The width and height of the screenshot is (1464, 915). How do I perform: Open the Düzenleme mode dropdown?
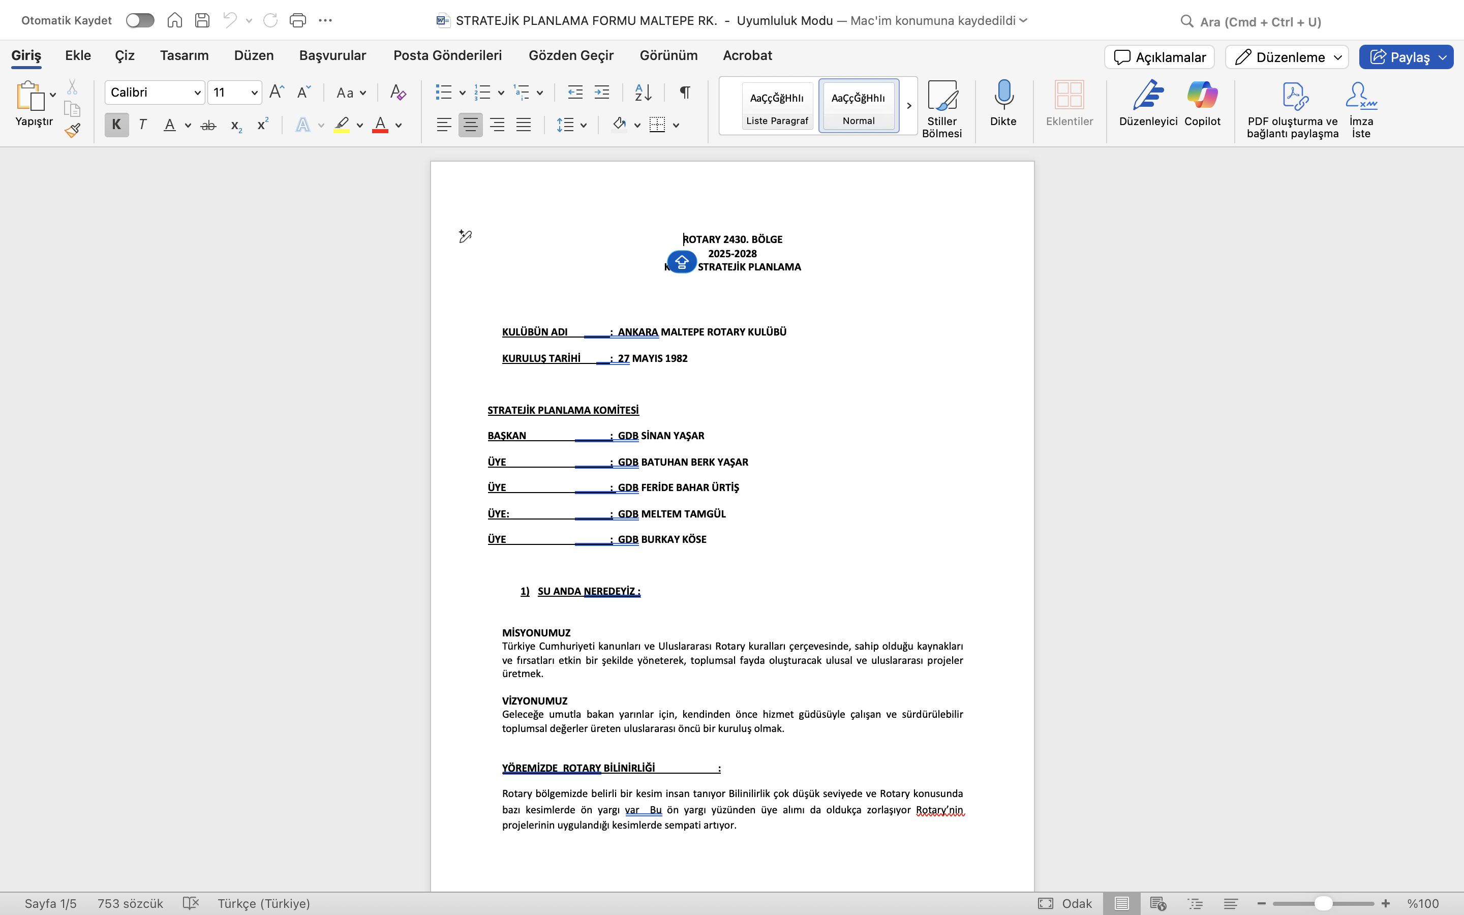click(x=1286, y=57)
